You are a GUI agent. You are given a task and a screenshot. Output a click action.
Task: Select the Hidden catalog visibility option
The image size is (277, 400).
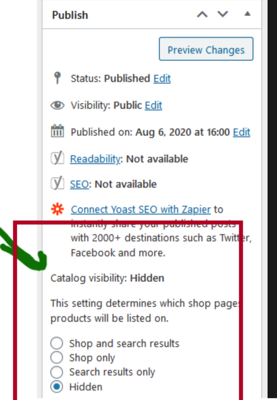click(57, 387)
